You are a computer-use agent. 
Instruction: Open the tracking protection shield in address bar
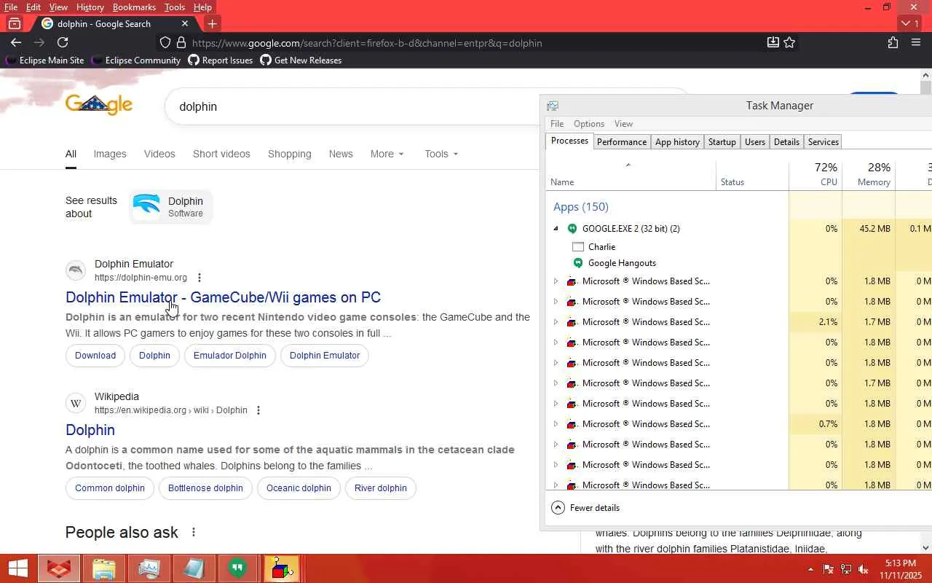[x=165, y=43]
